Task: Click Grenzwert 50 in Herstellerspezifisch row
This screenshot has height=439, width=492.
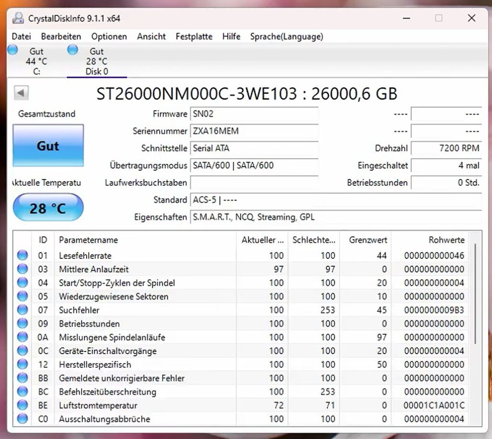Action: (x=381, y=365)
